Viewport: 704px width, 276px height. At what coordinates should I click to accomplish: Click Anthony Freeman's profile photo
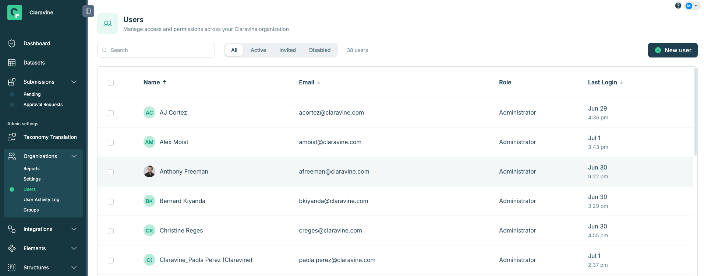point(149,172)
